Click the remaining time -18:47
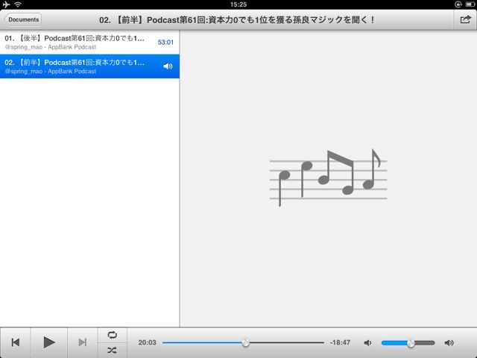 pyautogui.click(x=340, y=342)
